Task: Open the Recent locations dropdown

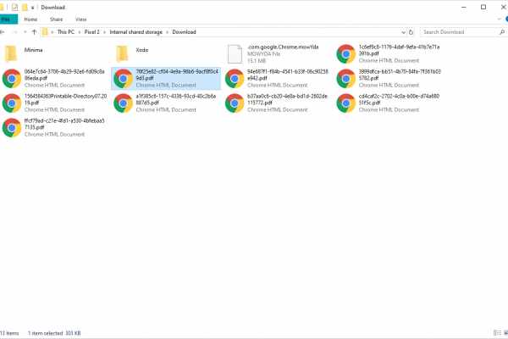Action: pos(25,32)
